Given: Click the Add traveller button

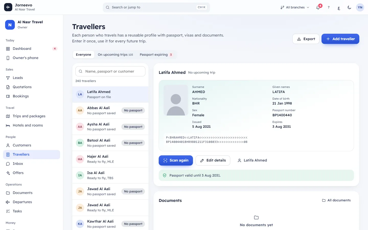Looking at the screenshot, I should point(340,39).
